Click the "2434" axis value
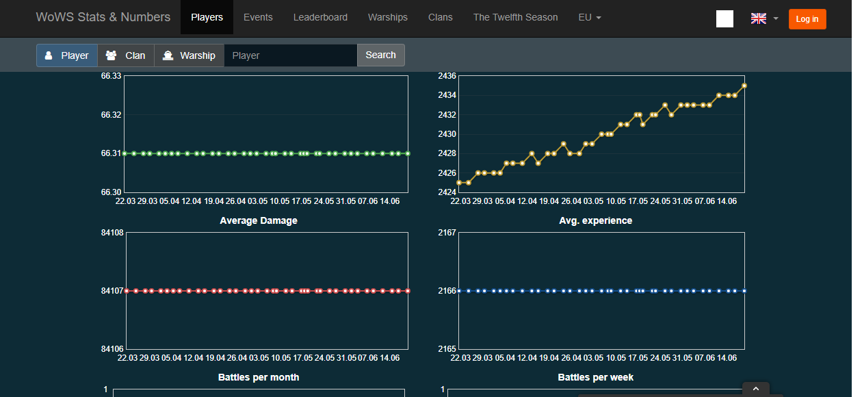This screenshot has height=397, width=862. click(447, 95)
